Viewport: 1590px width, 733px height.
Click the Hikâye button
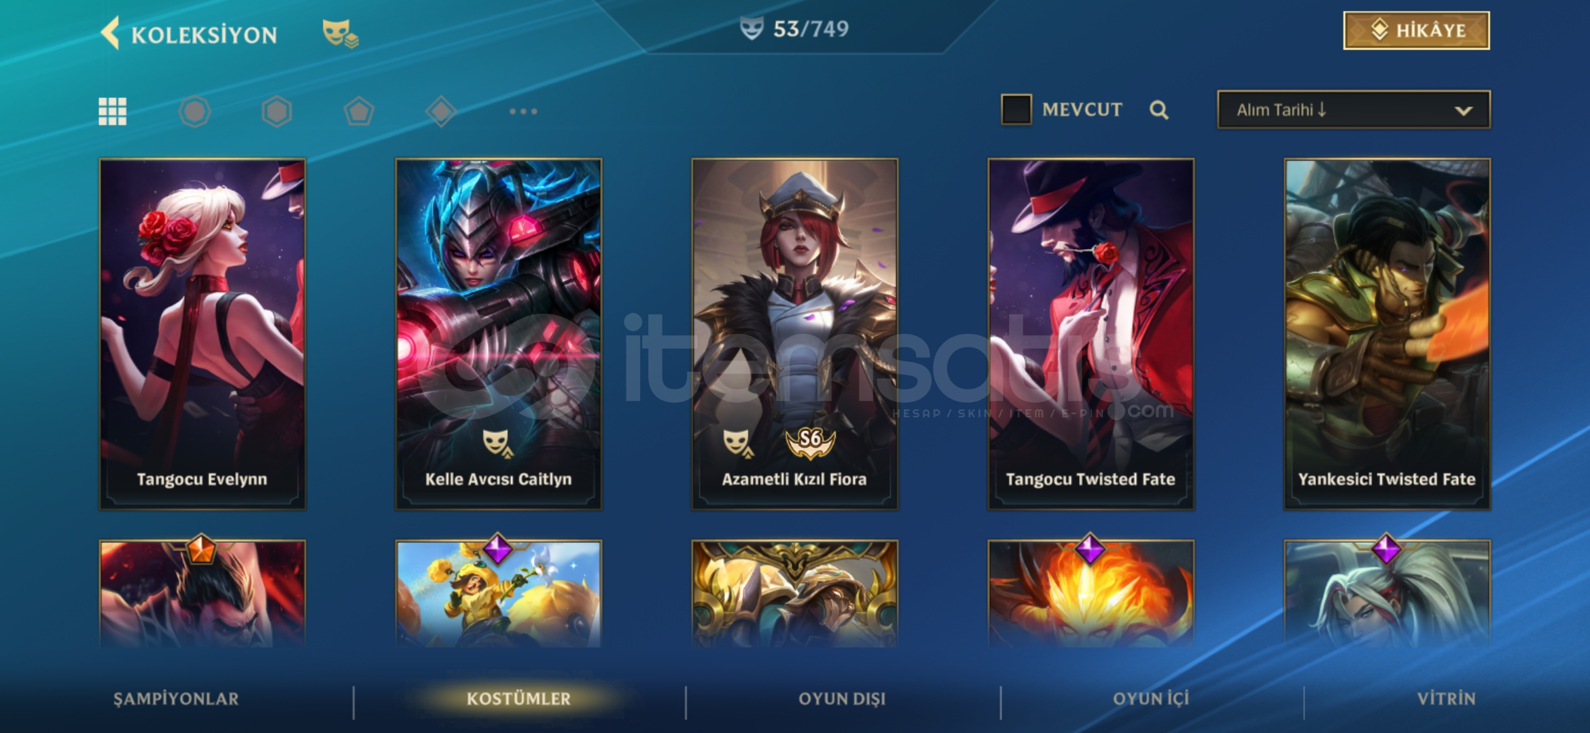click(1417, 31)
